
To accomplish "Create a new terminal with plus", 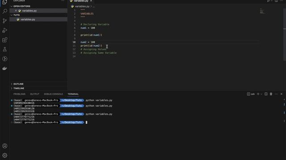I will tap(258, 94).
